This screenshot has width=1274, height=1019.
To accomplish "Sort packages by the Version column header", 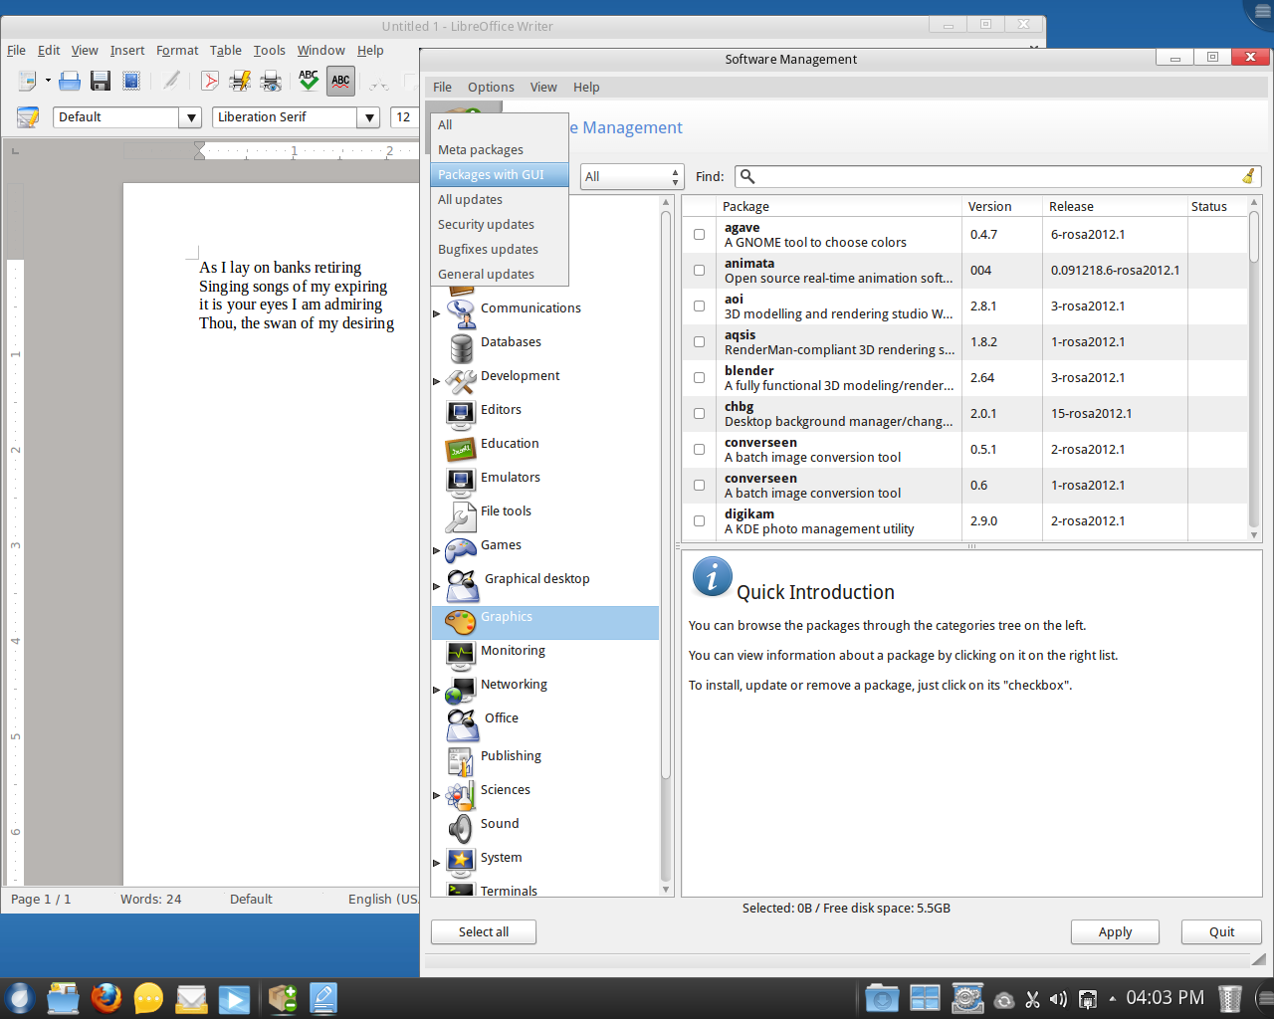I will pos(1002,207).
